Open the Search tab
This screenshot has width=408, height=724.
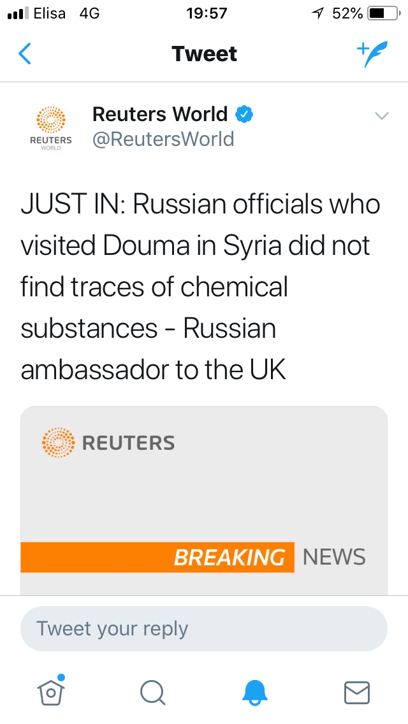pyautogui.click(x=152, y=691)
